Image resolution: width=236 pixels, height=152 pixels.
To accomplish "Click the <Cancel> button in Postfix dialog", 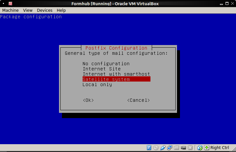I will tap(138, 100).
